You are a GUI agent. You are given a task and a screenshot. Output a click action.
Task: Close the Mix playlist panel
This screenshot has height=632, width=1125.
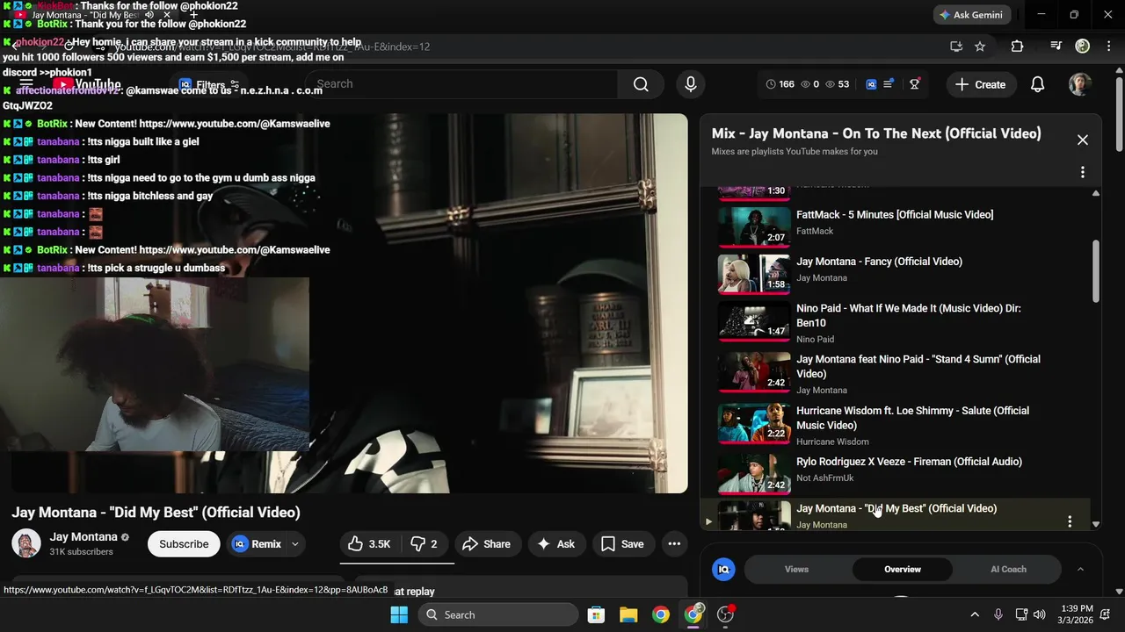pyautogui.click(x=1083, y=140)
